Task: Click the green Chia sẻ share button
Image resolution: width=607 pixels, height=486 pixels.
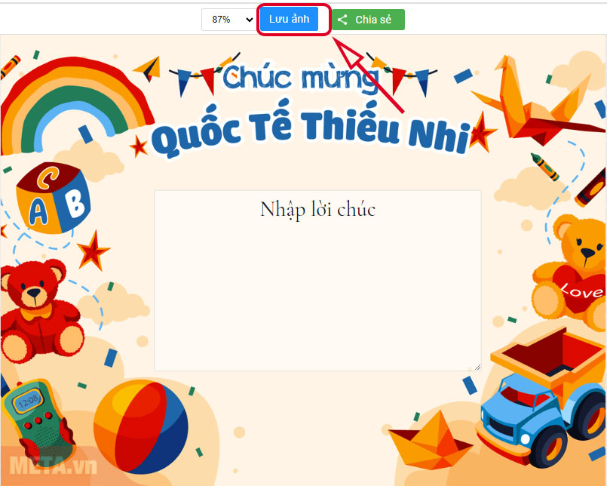Action: pos(368,20)
